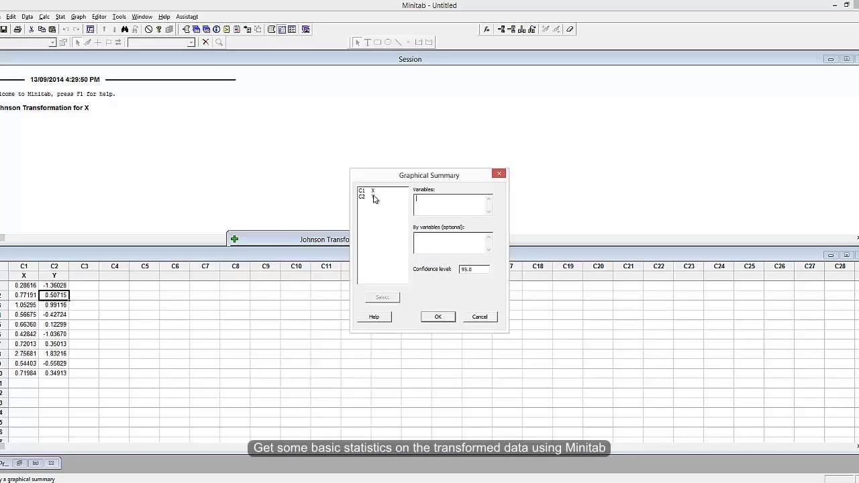Click Help button in Graphical Summary dialog
The height and width of the screenshot is (483, 859).
pyautogui.click(x=374, y=317)
